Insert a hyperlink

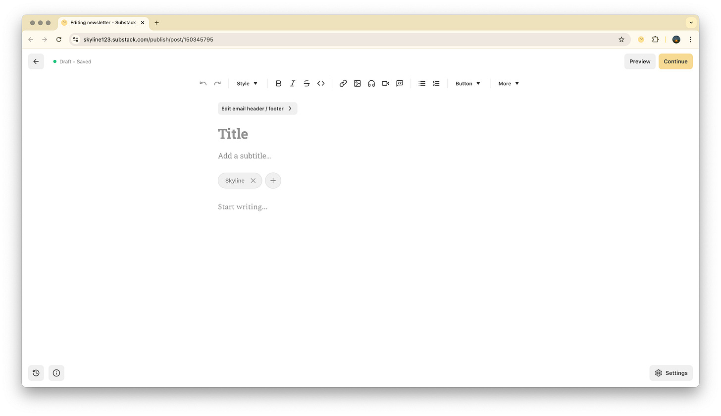click(343, 84)
